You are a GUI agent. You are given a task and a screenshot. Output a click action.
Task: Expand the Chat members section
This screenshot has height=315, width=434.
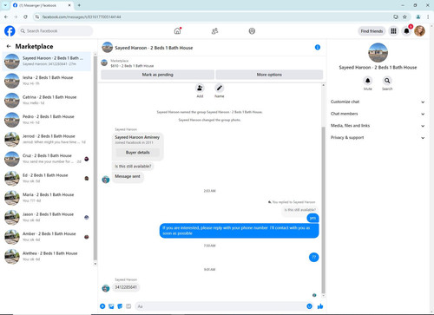point(378,114)
